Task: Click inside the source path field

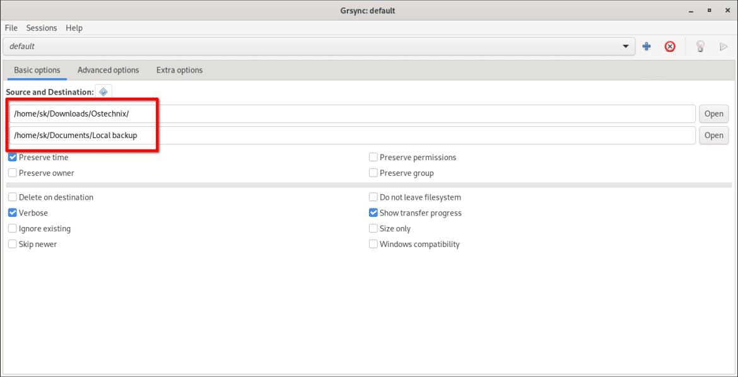Action: (252, 113)
